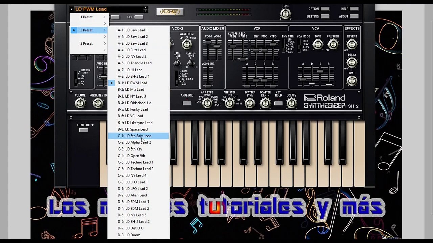This screenshot has width=433, height=243.
Task: Load preset C-4: LD Open 9th
Action: (x=139, y=156)
